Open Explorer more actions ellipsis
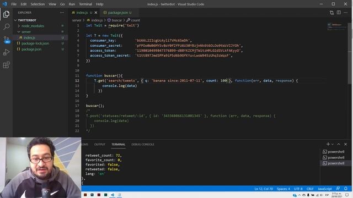This screenshot has height=198, width=353. click(x=62, y=13)
